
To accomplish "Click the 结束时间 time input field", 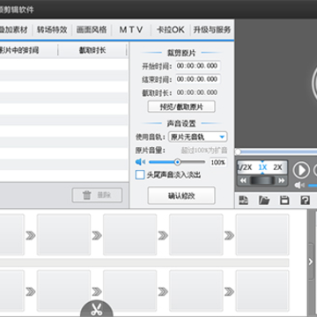I will point(198,79).
